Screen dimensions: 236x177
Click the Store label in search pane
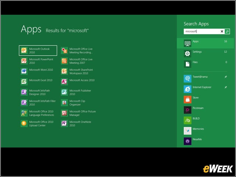(195, 98)
